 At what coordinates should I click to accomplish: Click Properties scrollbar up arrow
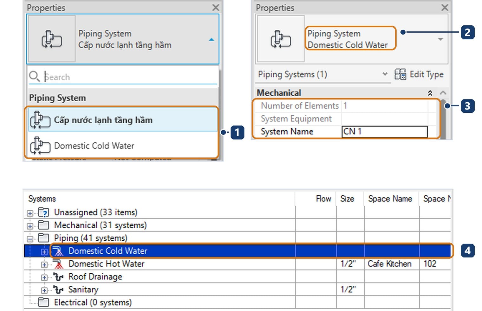click(443, 93)
